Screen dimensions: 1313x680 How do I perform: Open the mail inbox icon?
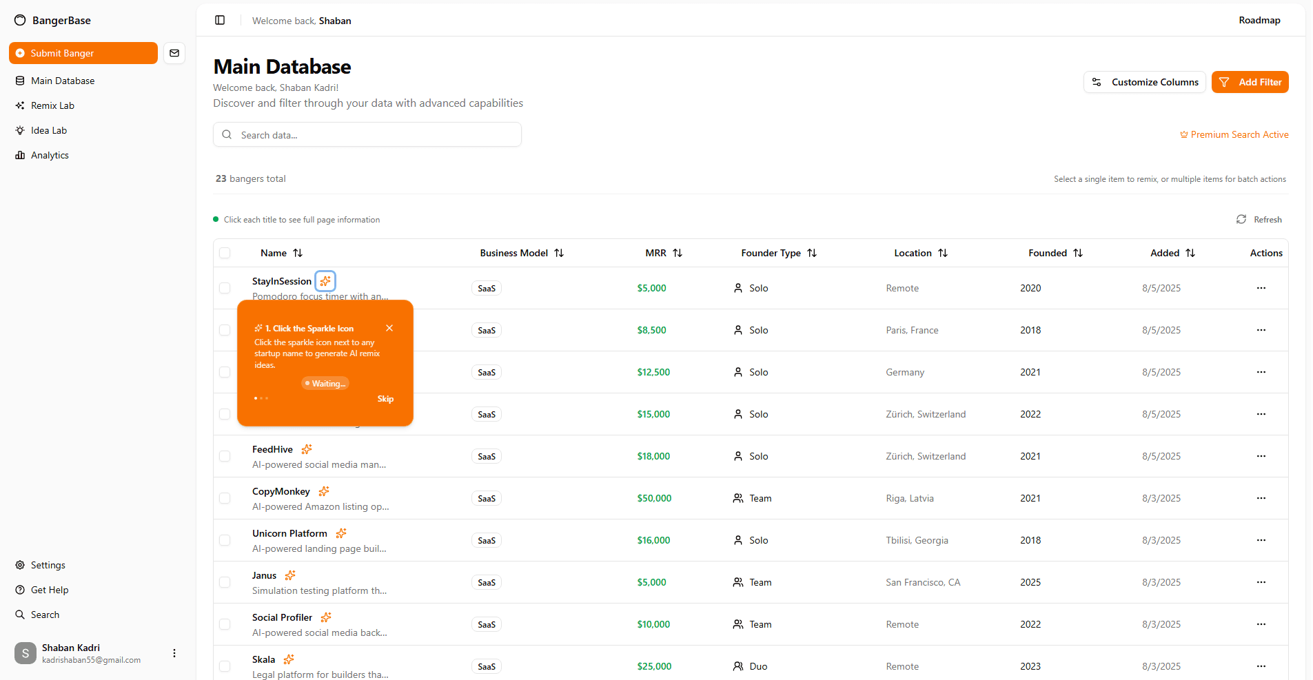174,53
